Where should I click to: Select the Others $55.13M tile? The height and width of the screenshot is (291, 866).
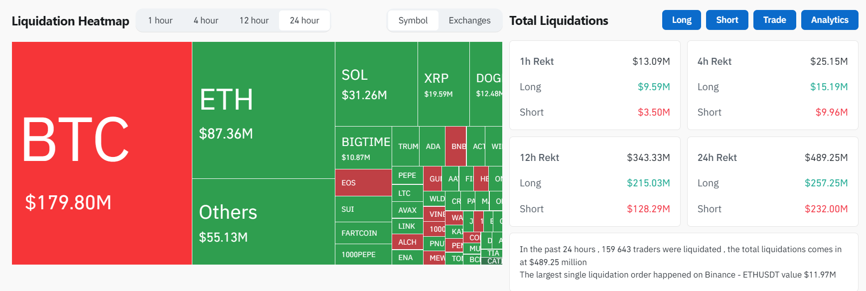click(x=264, y=222)
